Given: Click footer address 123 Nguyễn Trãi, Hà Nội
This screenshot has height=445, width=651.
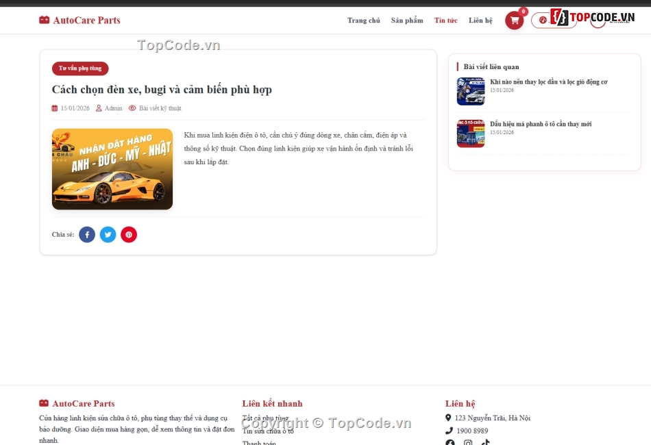Looking at the screenshot, I should click(x=493, y=418).
